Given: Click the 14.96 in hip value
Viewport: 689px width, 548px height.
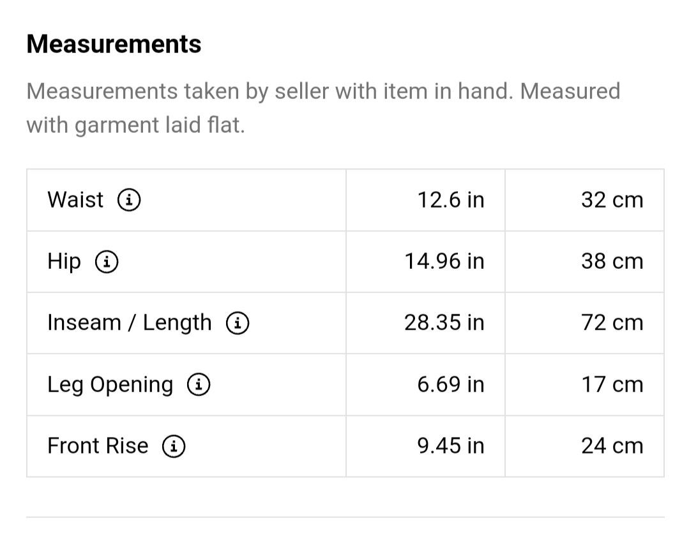Looking at the screenshot, I should click(444, 261).
